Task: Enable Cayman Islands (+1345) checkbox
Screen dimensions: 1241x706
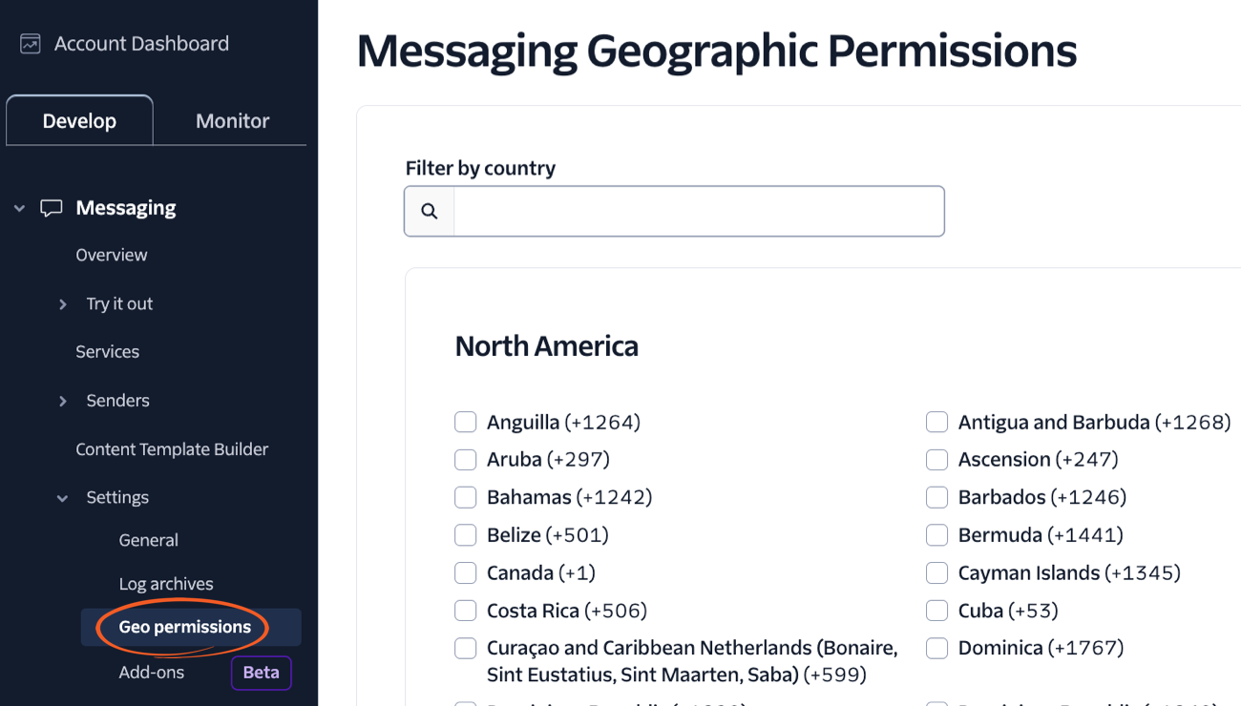Action: (936, 572)
